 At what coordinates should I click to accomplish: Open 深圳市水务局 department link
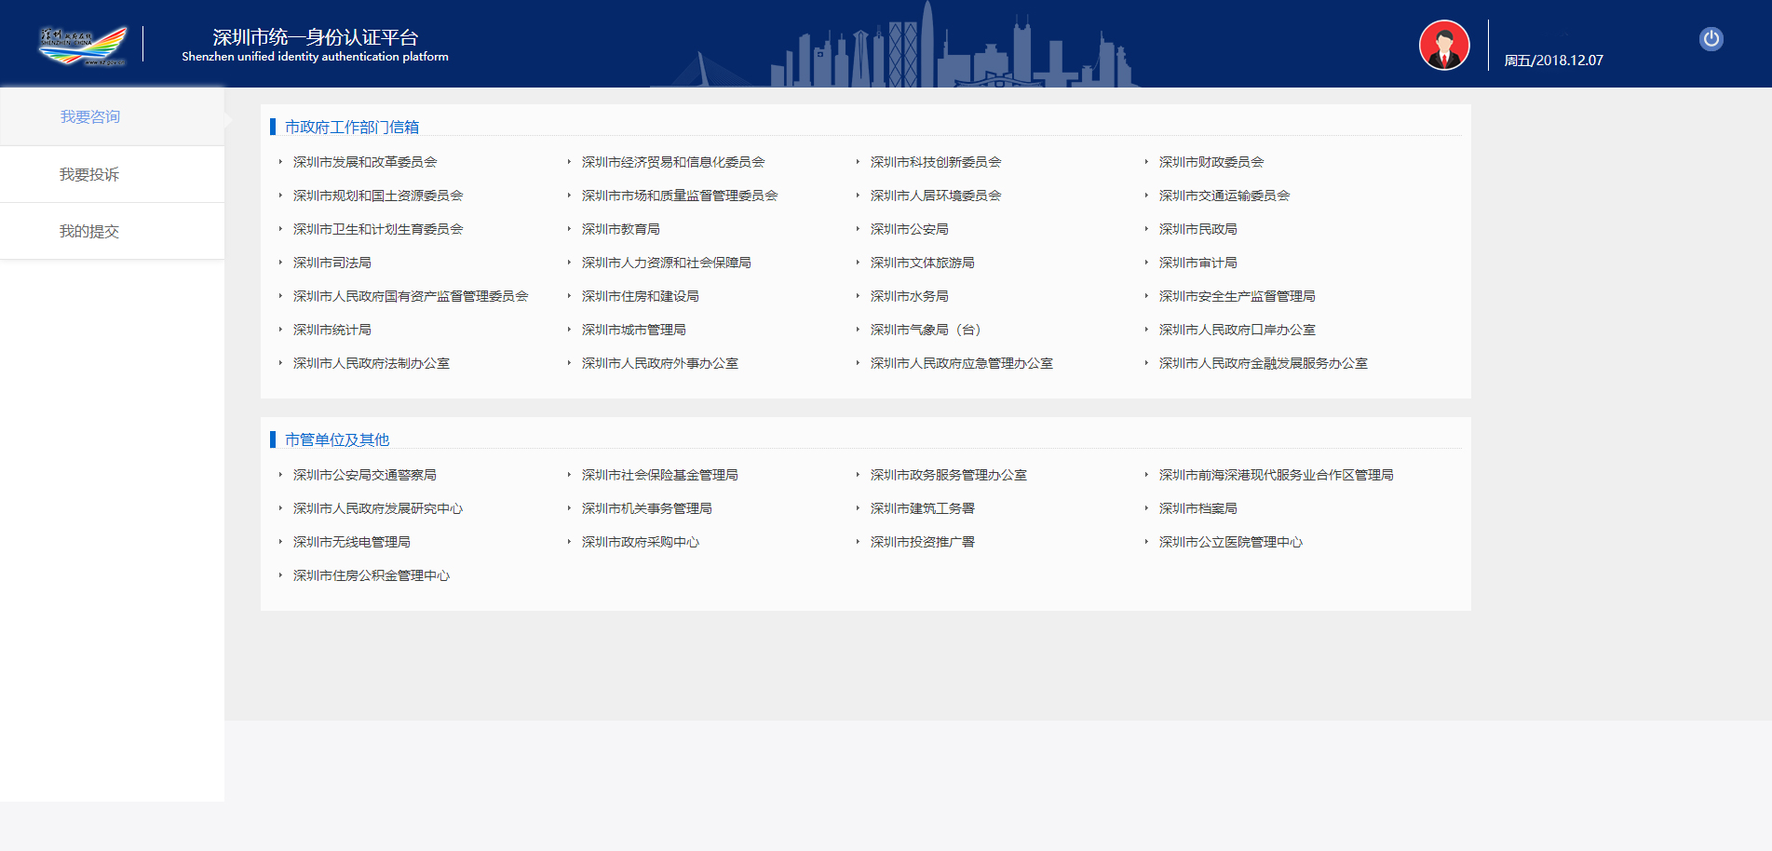point(909,296)
